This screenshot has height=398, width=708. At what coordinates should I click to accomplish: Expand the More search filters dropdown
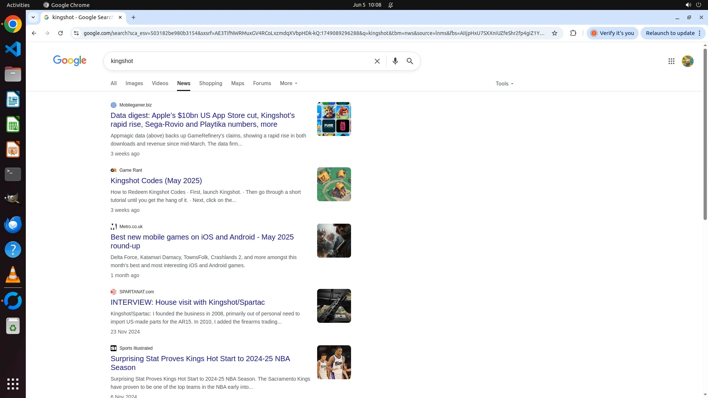point(288,83)
